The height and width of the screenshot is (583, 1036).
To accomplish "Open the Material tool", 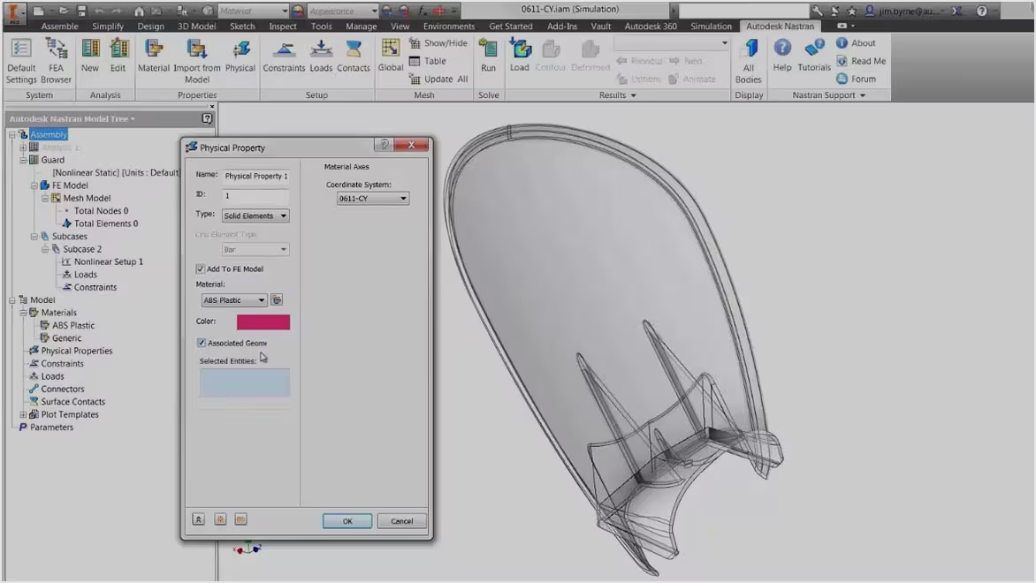I will 154,56.
